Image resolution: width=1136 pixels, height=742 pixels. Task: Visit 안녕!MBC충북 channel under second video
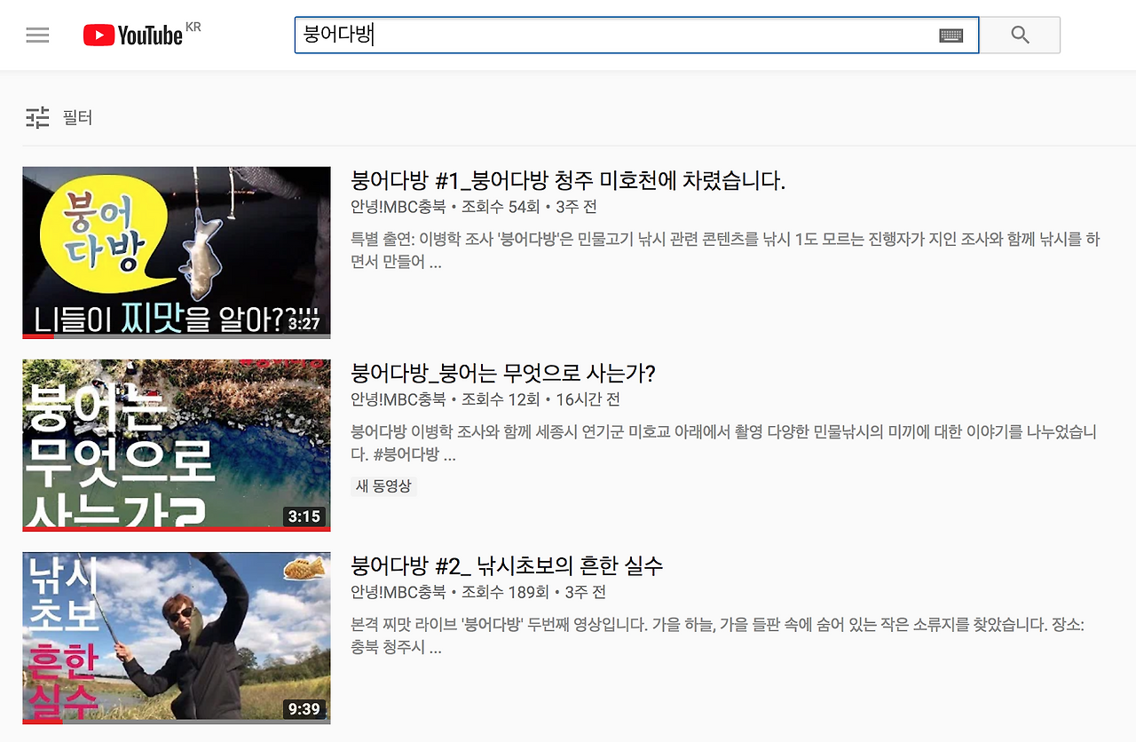(x=398, y=399)
